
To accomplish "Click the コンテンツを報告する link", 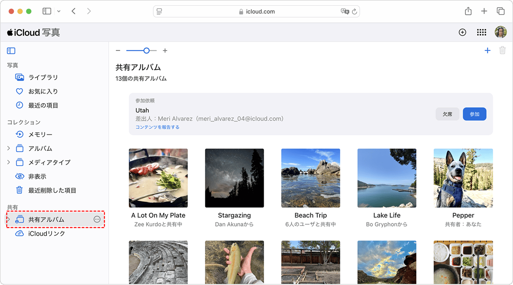I will [x=157, y=127].
